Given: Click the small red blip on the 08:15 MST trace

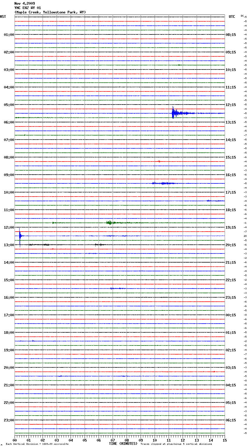Looking at the screenshot, I should pos(159,161).
